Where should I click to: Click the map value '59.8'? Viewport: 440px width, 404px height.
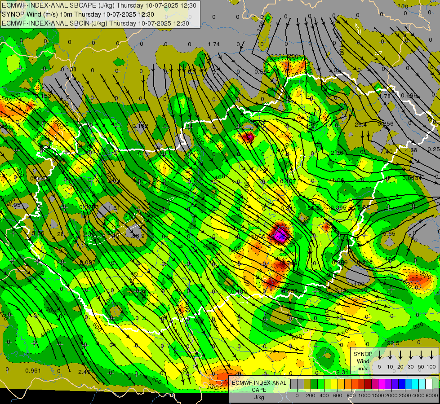314,208
